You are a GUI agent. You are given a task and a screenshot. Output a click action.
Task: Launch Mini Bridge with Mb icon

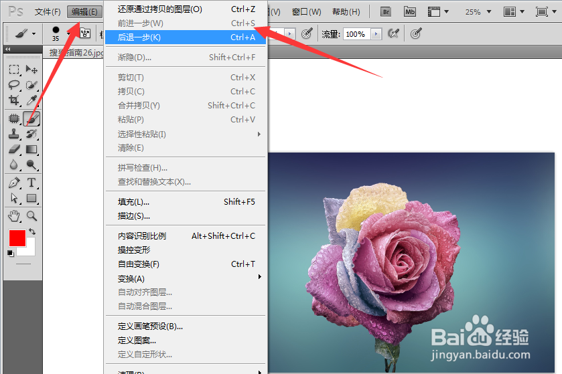coord(410,12)
